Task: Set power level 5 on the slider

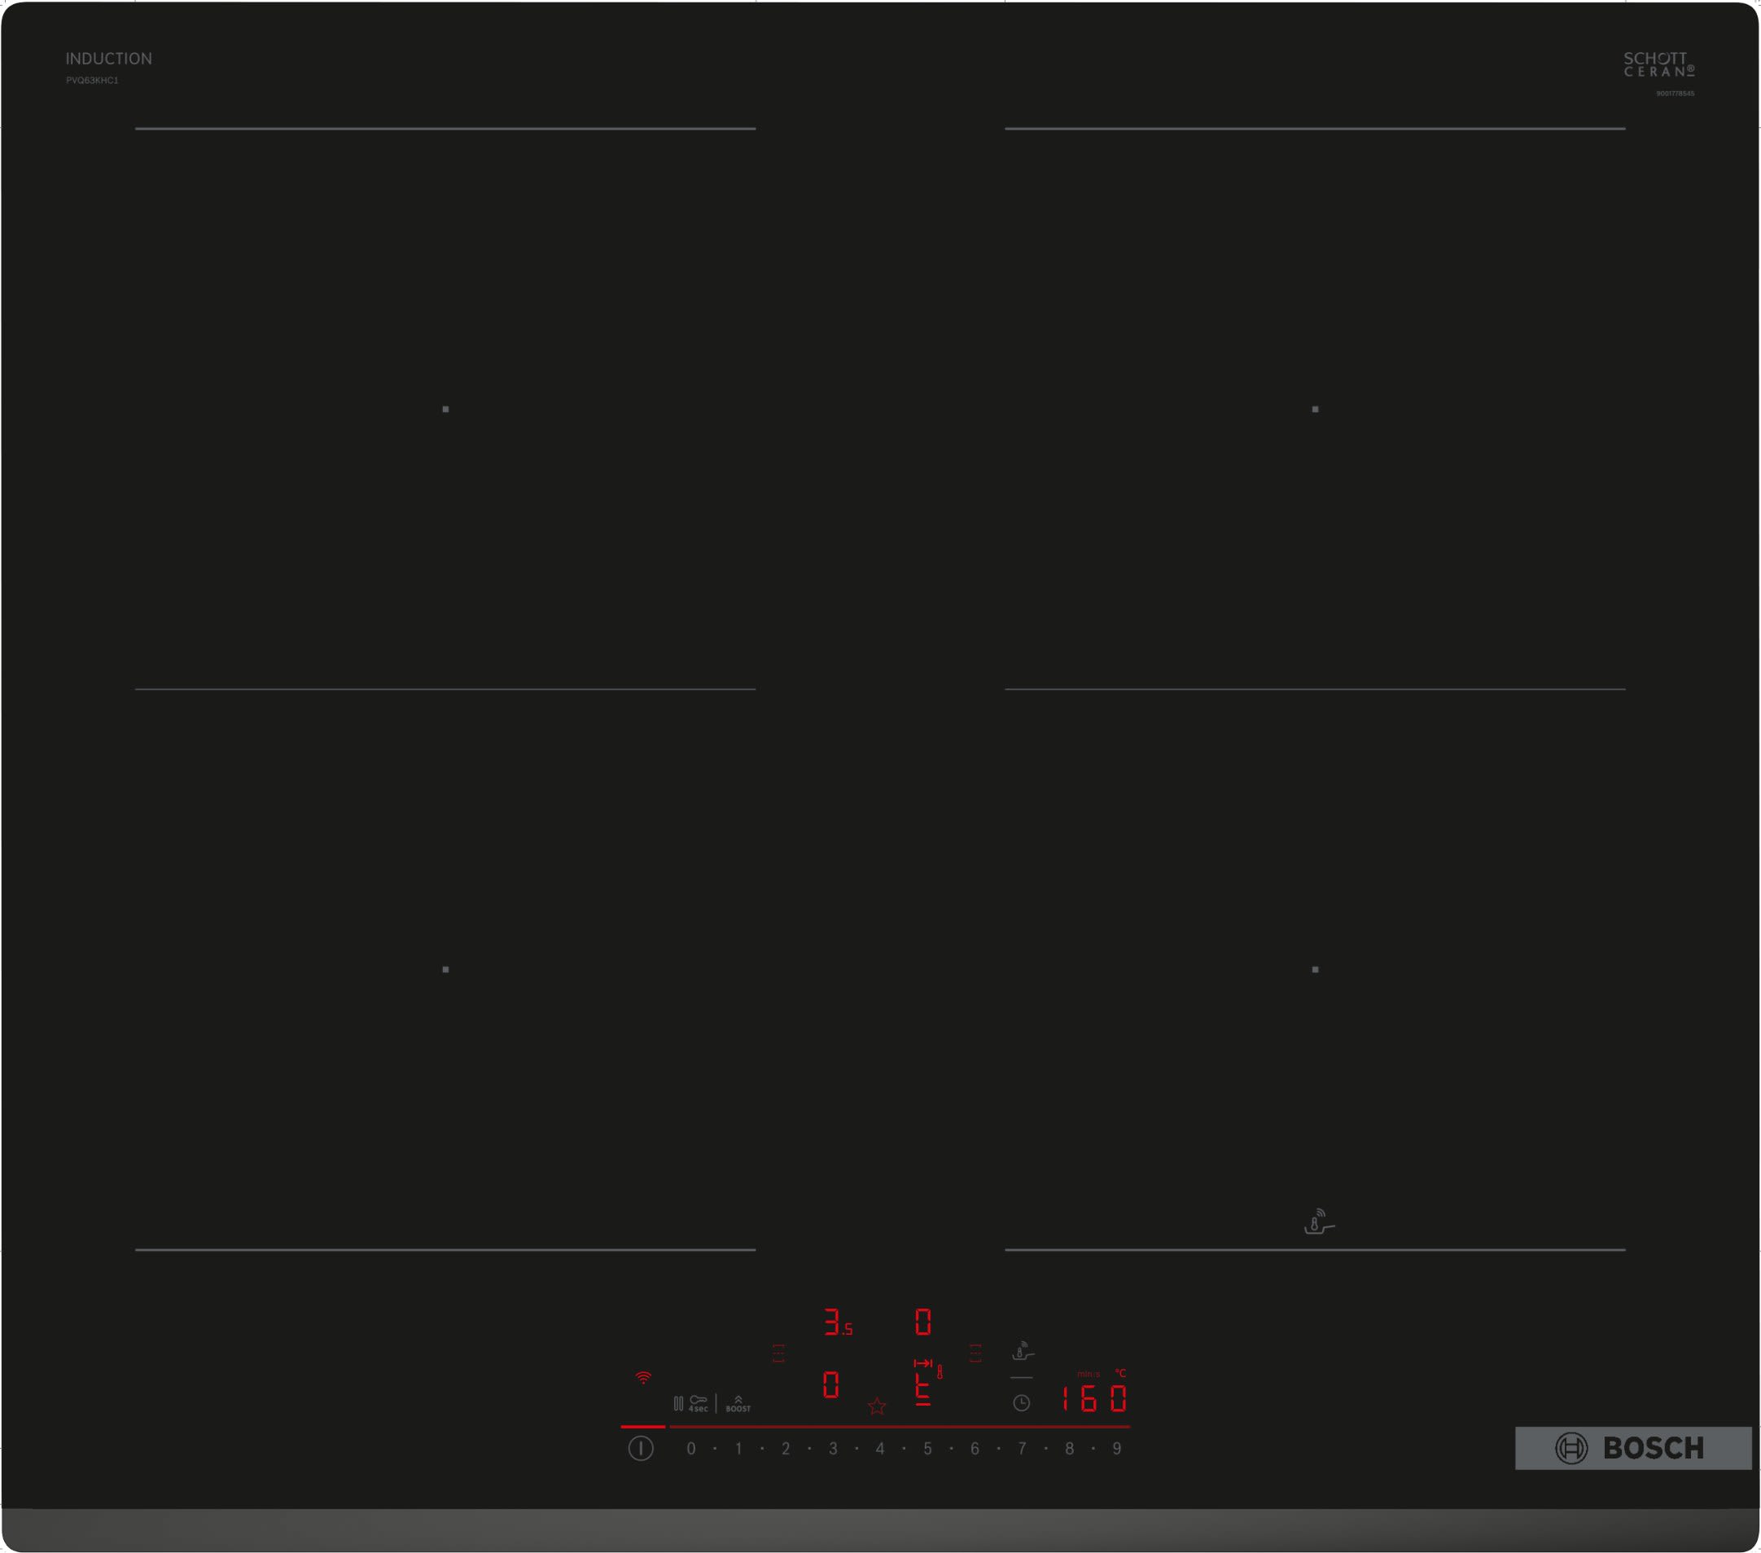Action: click(927, 1449)
